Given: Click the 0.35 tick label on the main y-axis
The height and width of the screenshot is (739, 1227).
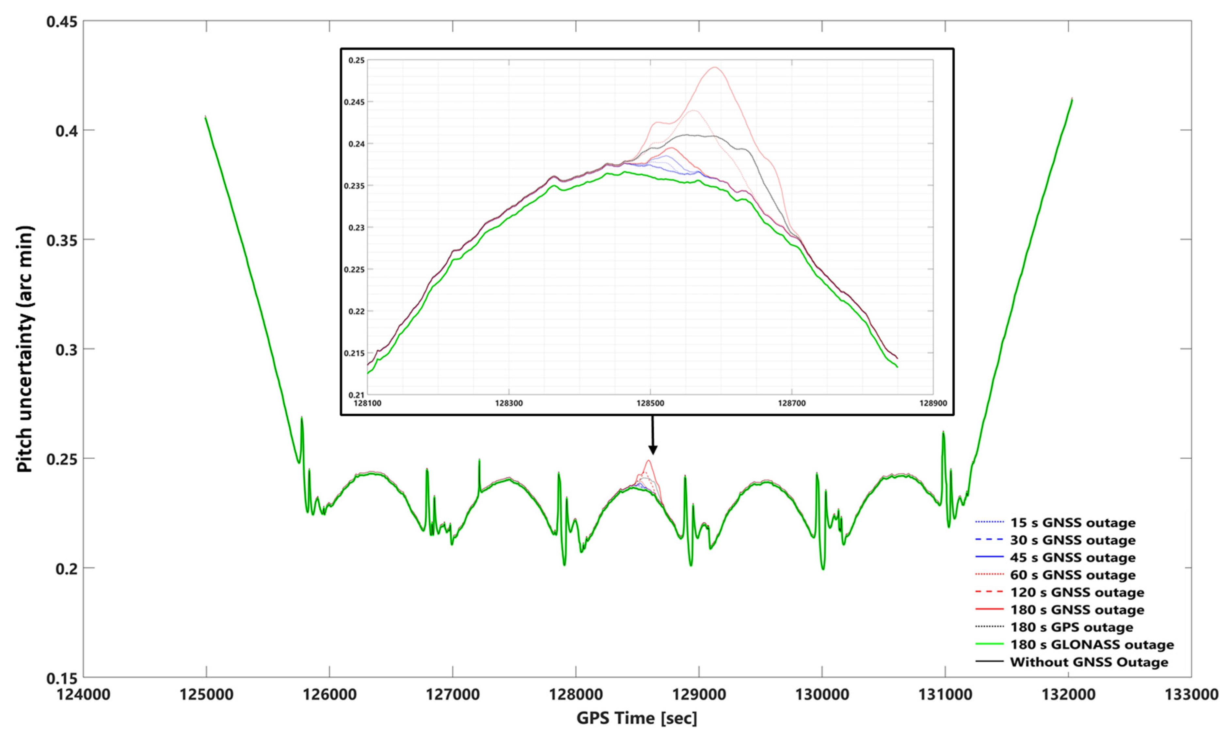Looking at the screenshot, I should [x=62, y=240].
